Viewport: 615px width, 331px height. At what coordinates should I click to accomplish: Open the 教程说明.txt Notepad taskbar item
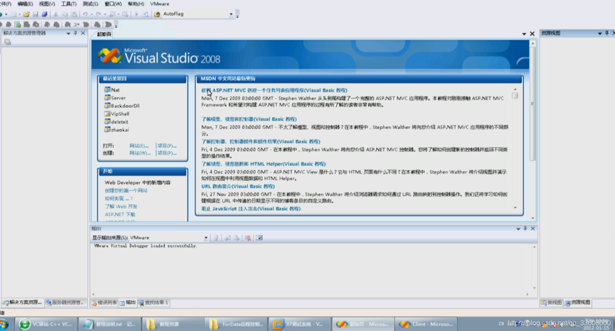point(110,324)
